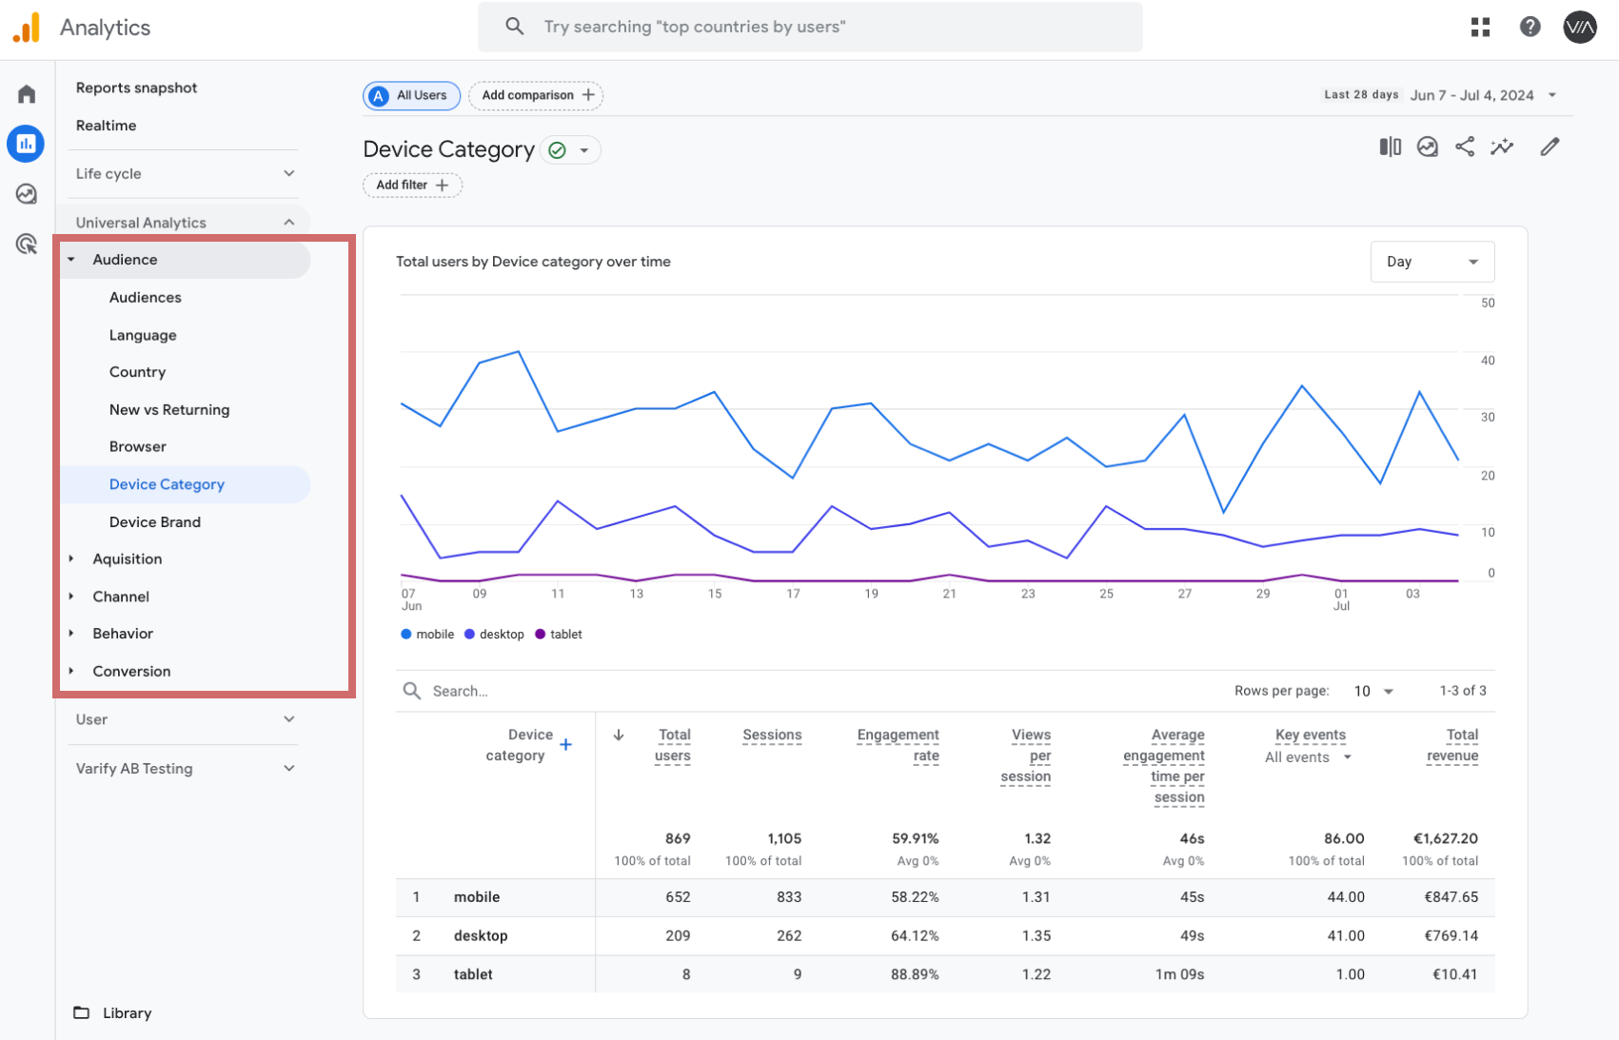Screen dimensions: 1619x1040
Task: Open the Help question mark icon
Action: 1530,28
